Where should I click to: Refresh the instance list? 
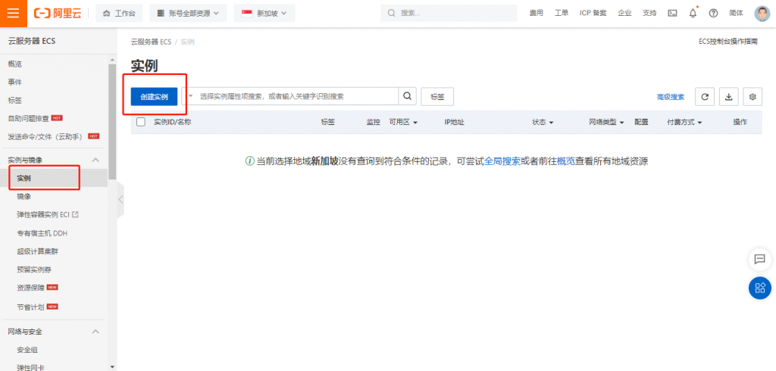705,97
